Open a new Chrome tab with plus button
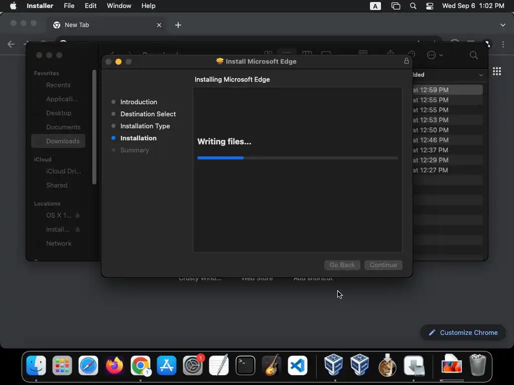The width and height of the screenshot is (514, 385). [x=178, y=25]
